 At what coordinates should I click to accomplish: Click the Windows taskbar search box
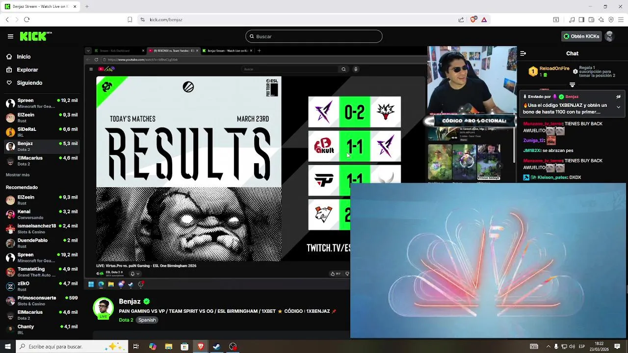(x=72, y=347)
